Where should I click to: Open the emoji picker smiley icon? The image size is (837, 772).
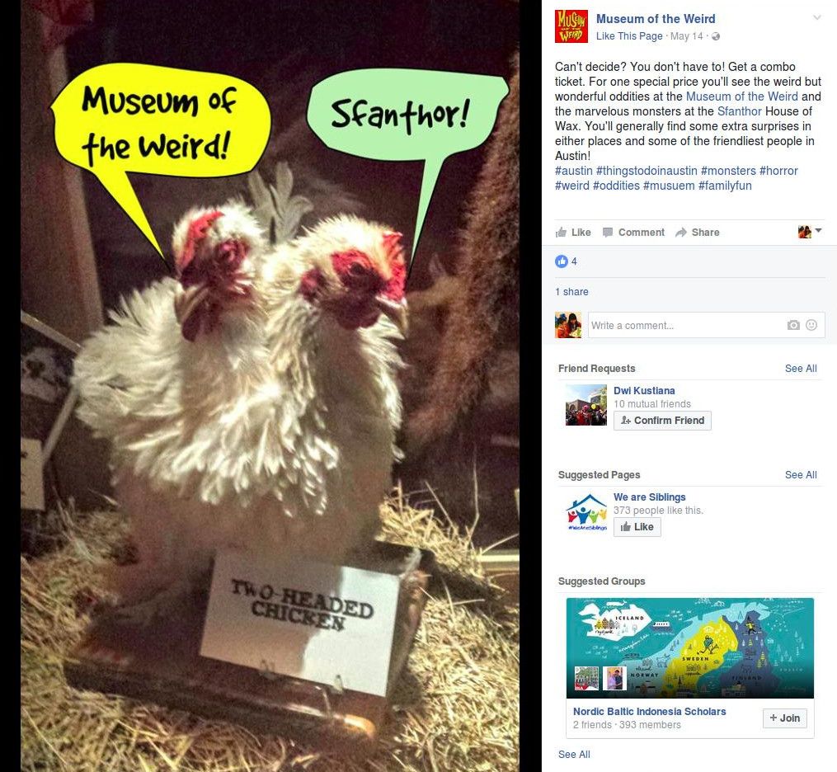811,325
